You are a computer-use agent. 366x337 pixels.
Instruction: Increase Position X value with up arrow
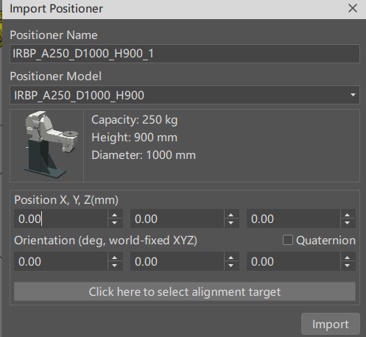(x=115, y=215)
